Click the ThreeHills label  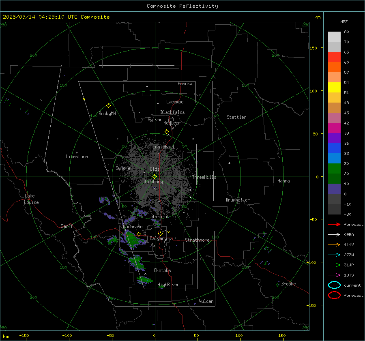pos(204,177)
